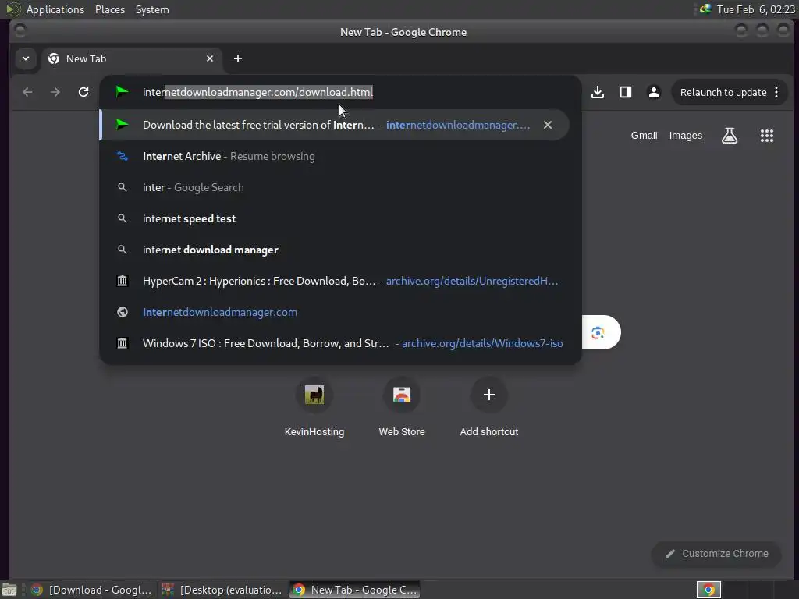Viewport: 799px width, 599px height.
Task: Click Relaunch to update button
Action: pos(723,92)
